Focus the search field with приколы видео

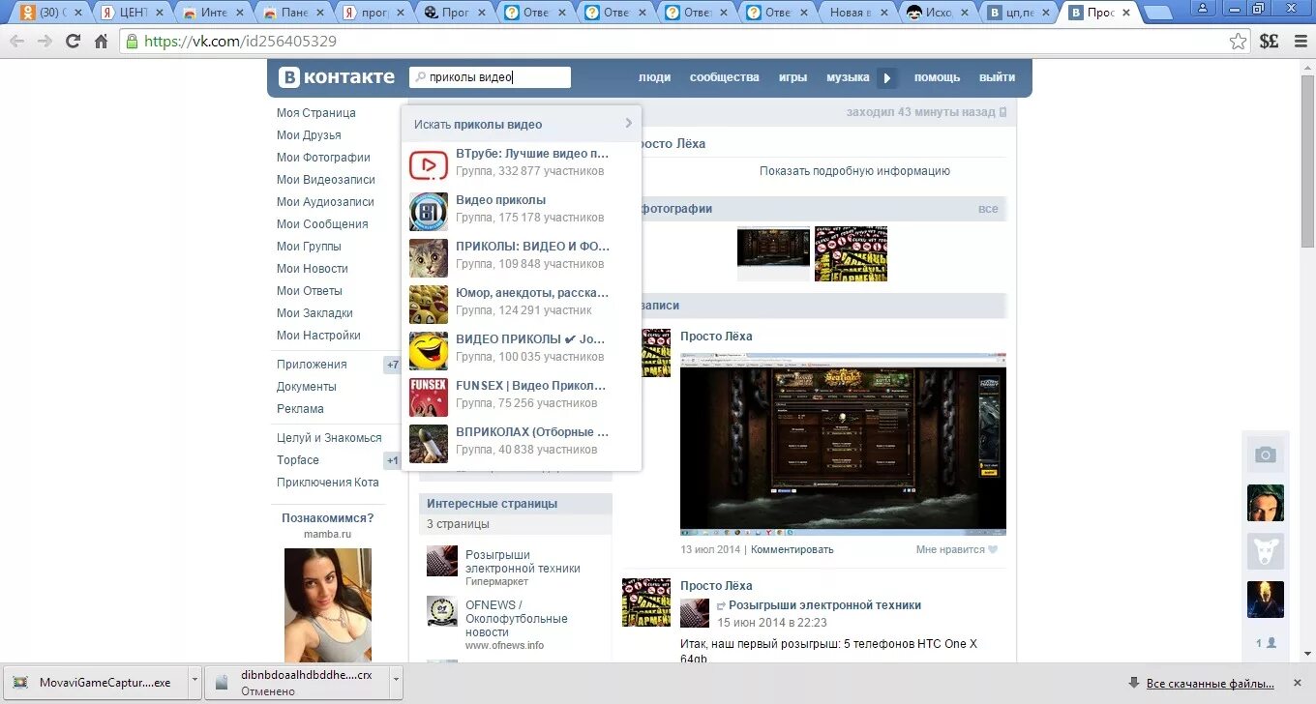click(x=490, y=77)
